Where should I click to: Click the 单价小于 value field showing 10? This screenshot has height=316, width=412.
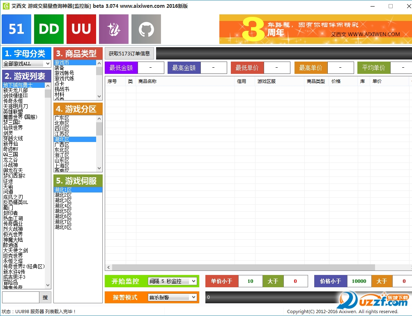251,282
